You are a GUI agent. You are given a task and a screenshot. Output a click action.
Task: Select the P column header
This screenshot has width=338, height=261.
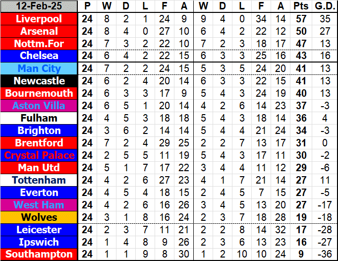point(87,6)
